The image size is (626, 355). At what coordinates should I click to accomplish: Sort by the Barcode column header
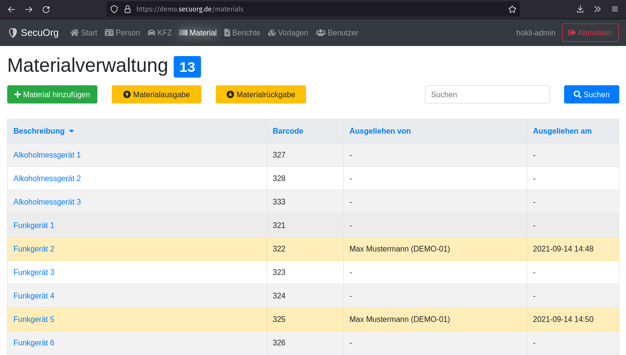(288, 131)
